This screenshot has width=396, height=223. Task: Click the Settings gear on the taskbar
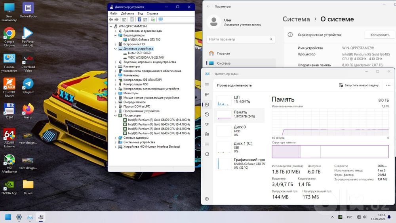coord(19,217)
